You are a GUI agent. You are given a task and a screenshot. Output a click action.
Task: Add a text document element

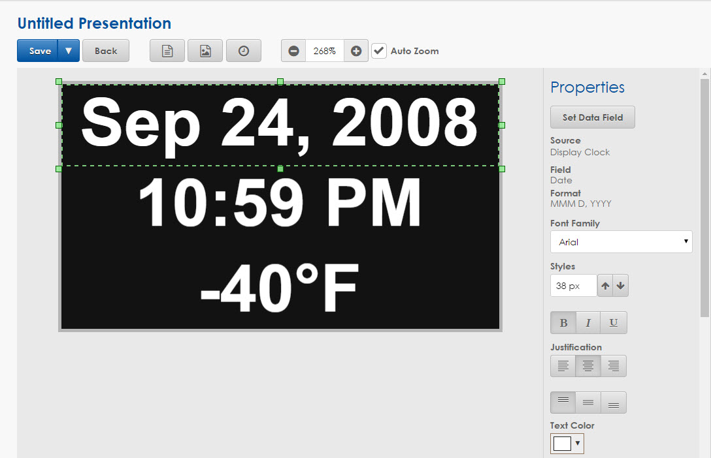tap(167, 51)
